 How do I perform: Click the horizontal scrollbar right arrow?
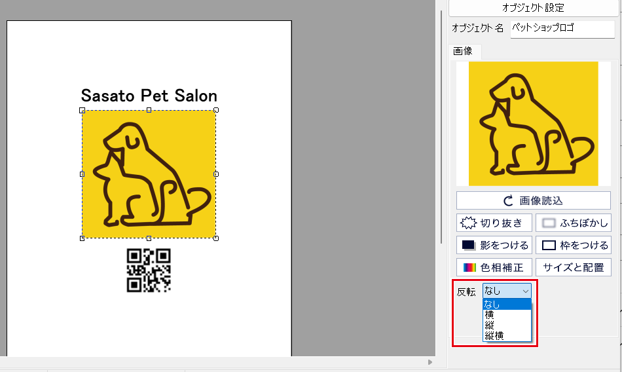[430, 362]
